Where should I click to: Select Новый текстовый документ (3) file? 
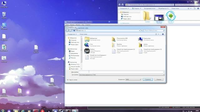click(x=150, y=51)
